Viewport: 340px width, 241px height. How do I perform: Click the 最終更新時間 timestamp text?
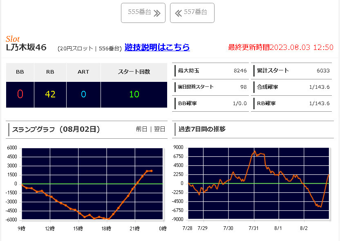(281, 47)
